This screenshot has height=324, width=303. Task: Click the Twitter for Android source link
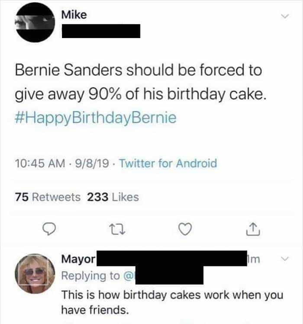168,164
